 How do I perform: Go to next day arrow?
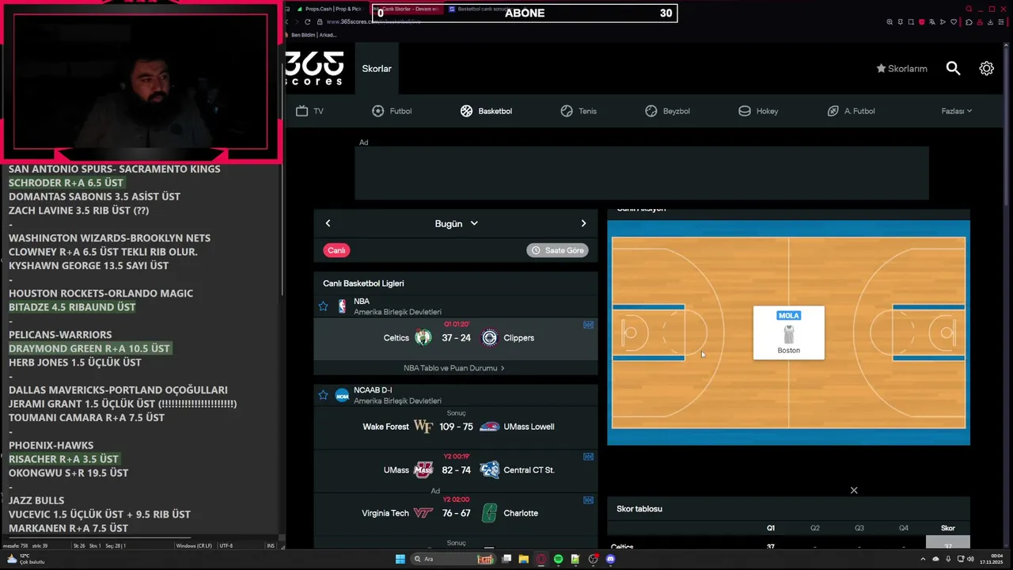583,223
